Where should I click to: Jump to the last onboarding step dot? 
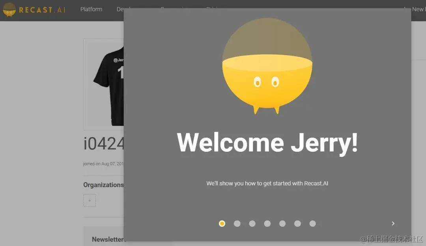[313, 224]
